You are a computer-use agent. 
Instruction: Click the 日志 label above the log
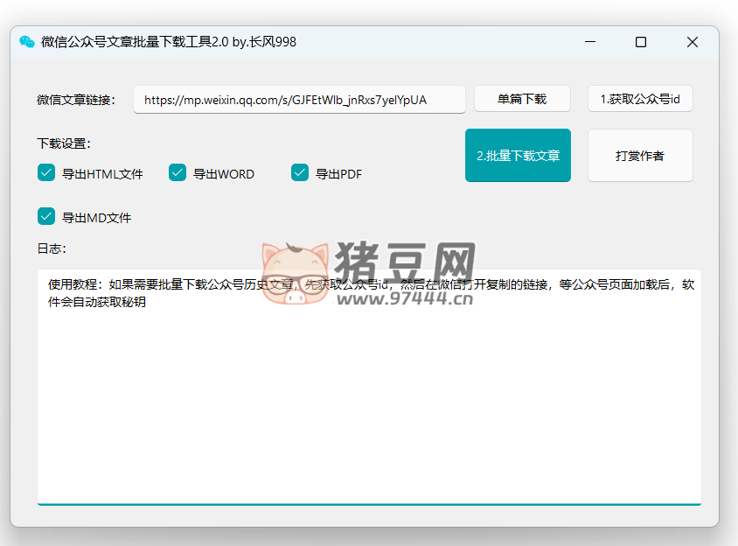click(x=52, y=248)
